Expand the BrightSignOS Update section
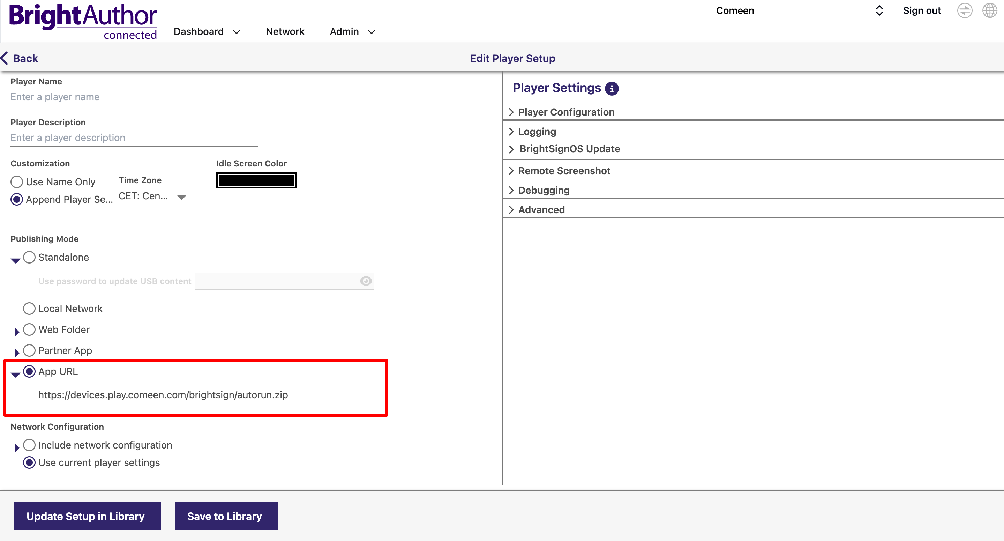This screenshot has height=541, width=1004. point(753,149)
